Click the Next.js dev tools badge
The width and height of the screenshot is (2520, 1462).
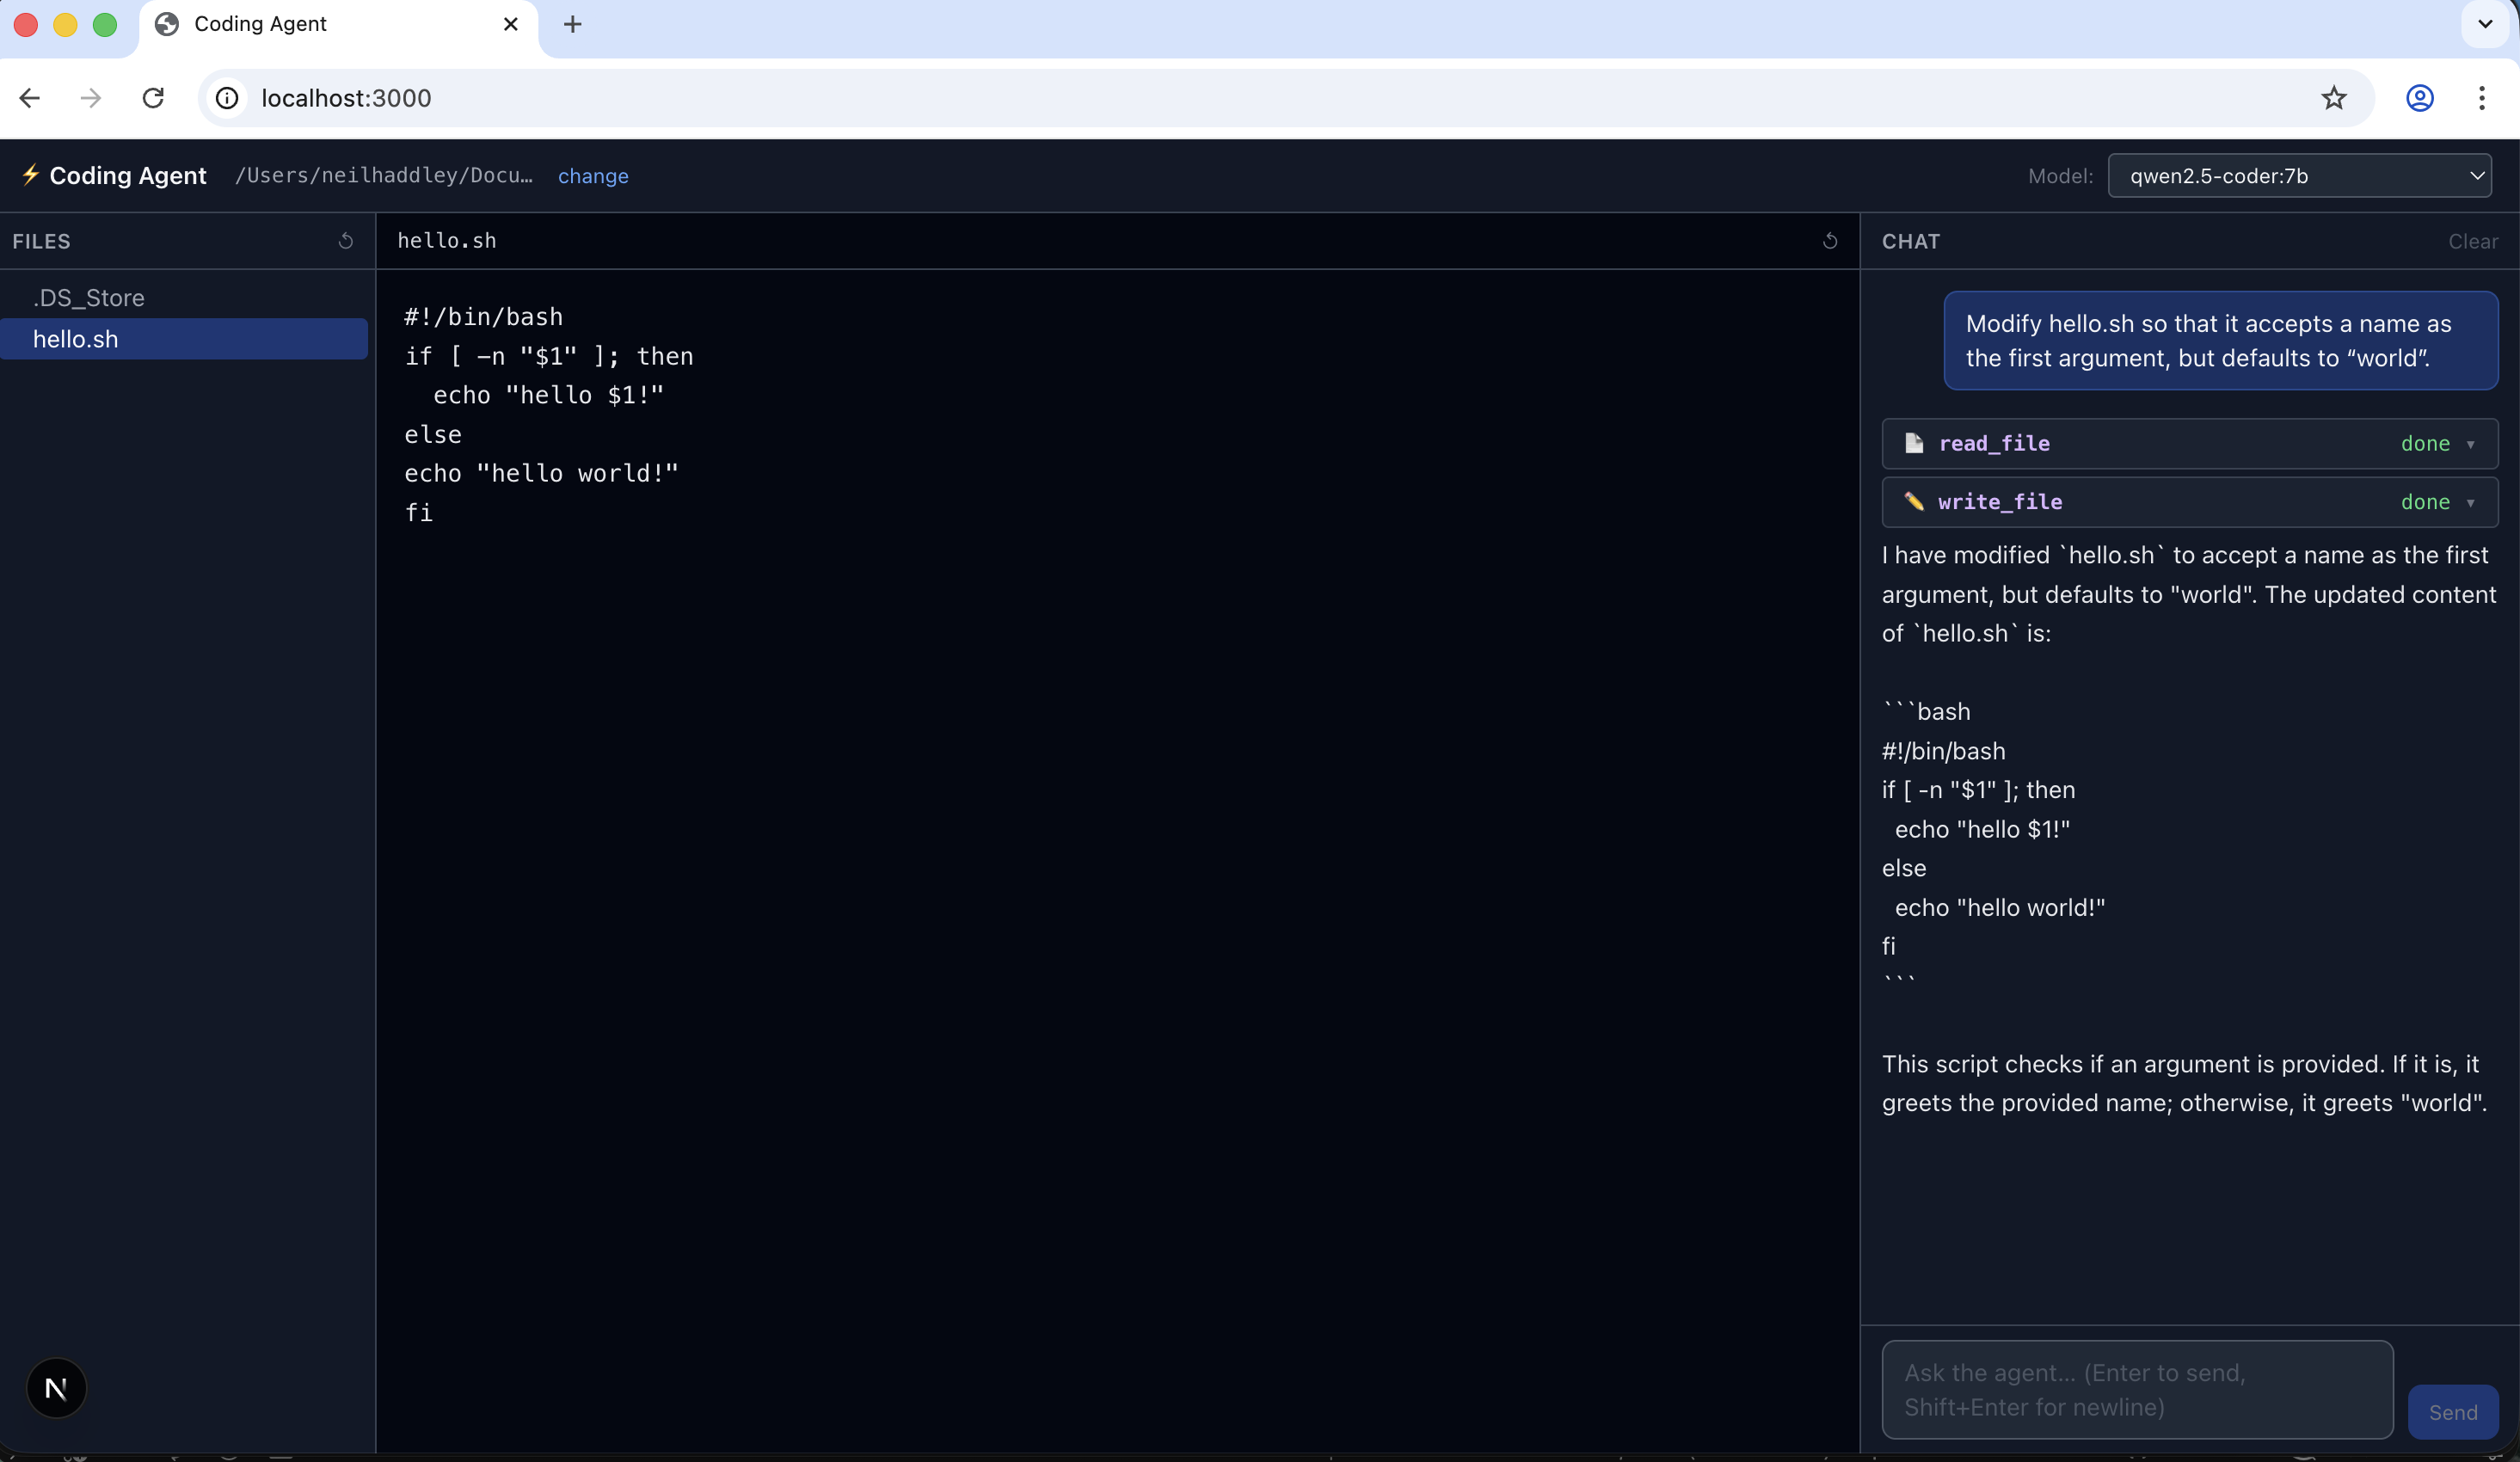56,1387
